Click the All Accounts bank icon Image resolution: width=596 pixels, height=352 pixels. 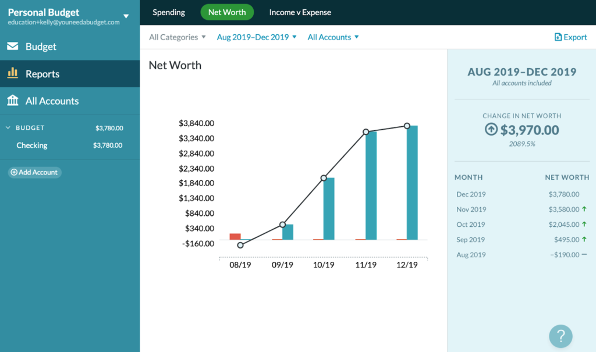(13, 100)
